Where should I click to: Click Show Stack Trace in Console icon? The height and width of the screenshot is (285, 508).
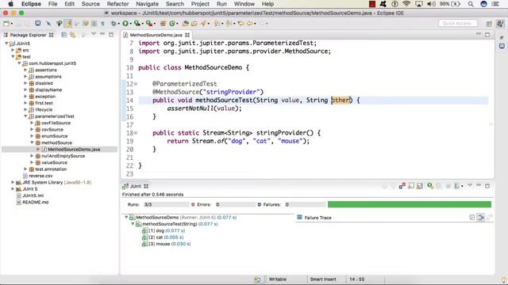click(472, 218)
